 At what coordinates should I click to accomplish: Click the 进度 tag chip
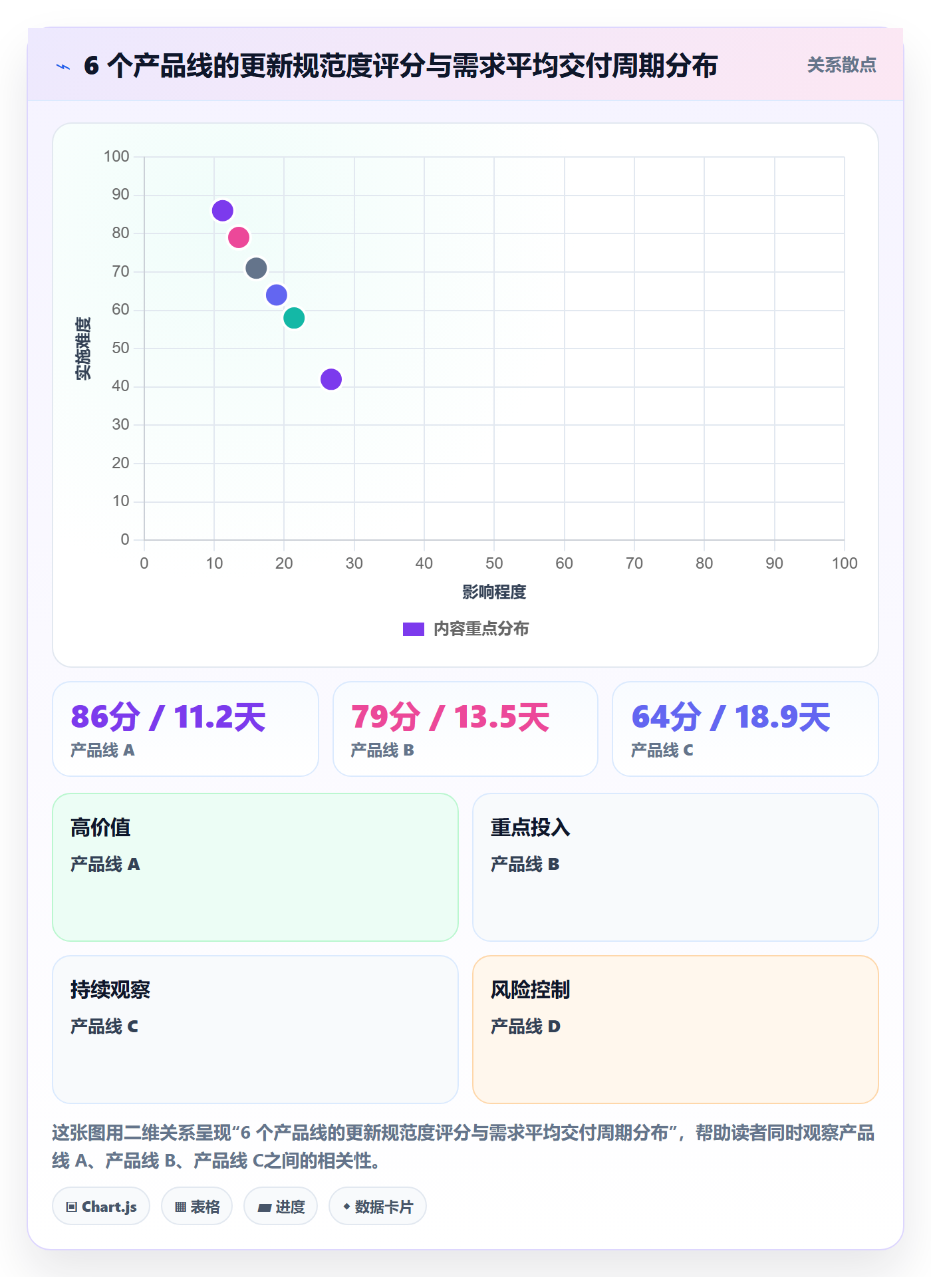[x=281, y=1206]
